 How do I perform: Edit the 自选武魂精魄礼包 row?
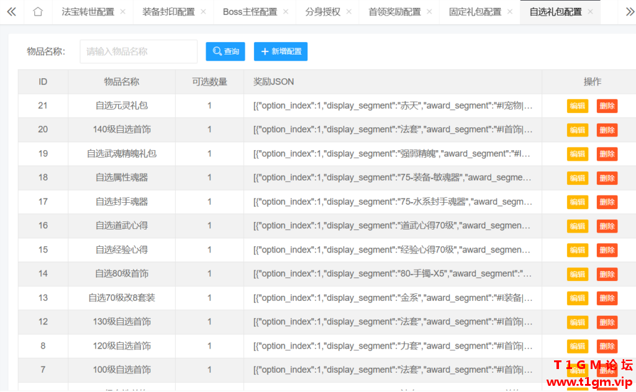(577, 154)
